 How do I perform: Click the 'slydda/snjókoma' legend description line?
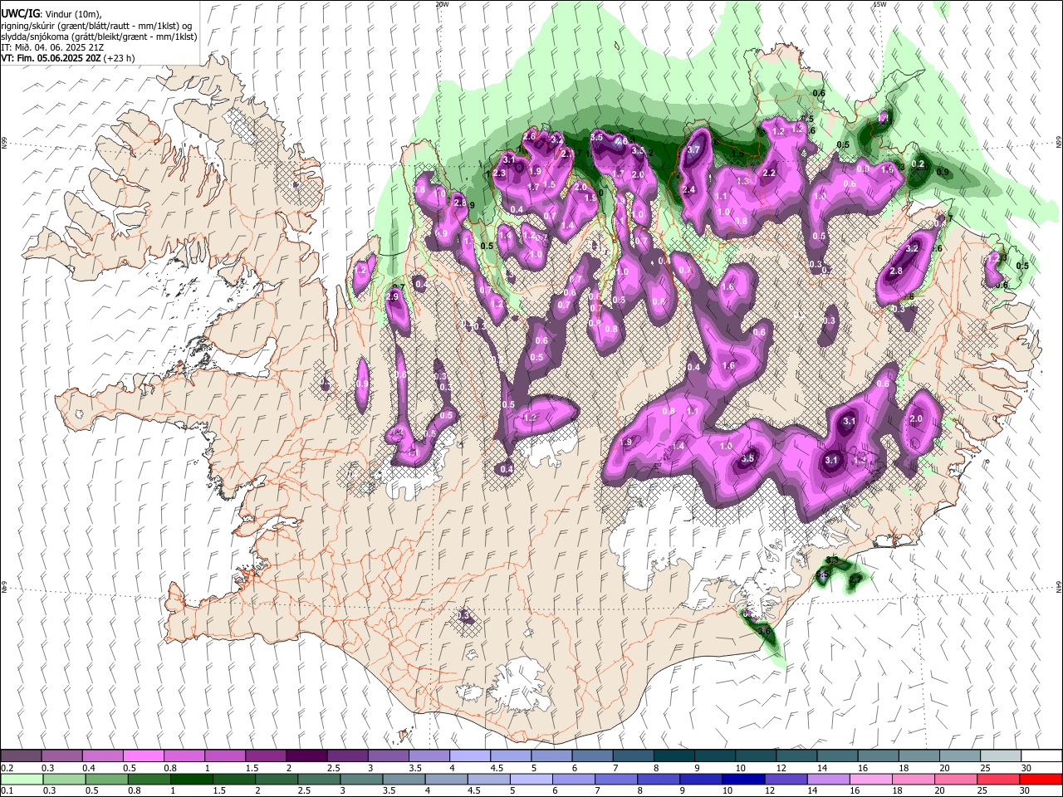99,37
